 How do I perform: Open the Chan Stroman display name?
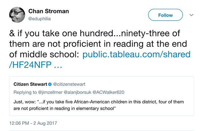[x=49, y=11]
